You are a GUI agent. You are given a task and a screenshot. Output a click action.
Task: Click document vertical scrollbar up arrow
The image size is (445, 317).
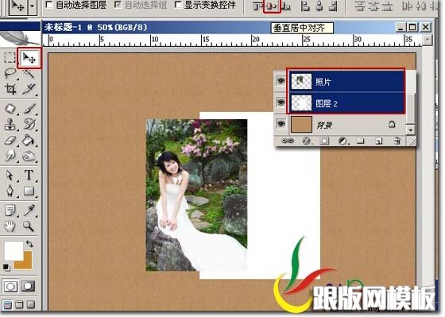click(428, 40)
